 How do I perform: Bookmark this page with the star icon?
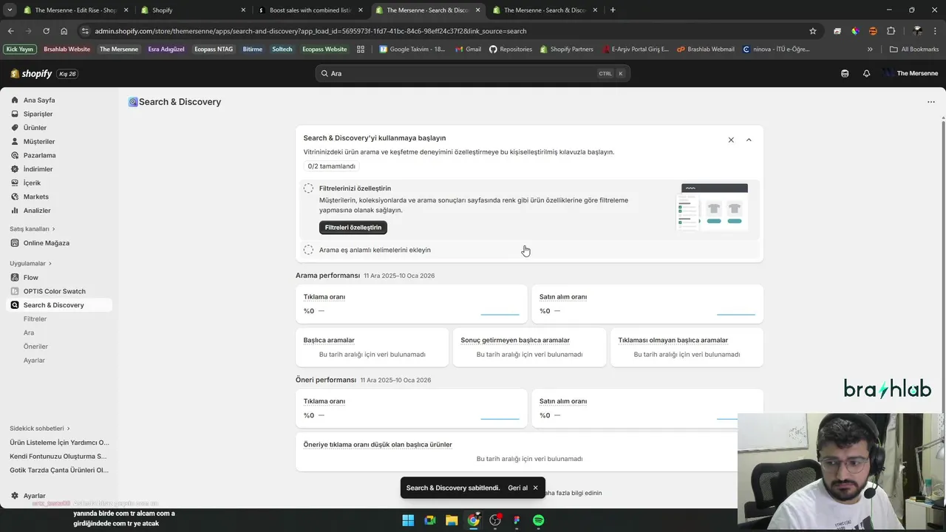813,31
